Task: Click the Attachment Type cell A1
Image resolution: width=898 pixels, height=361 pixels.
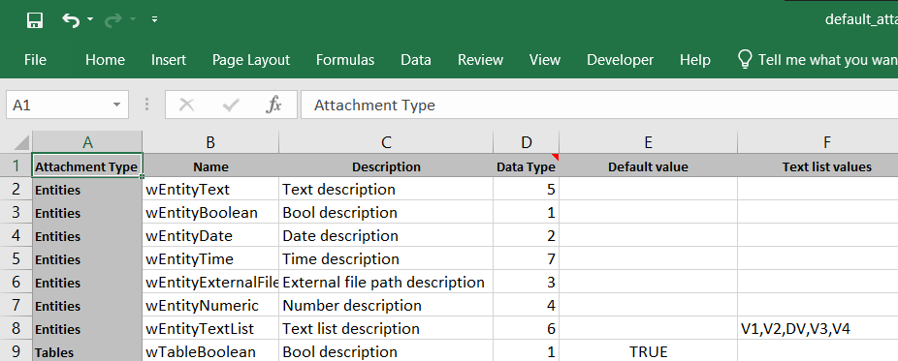Action: pyautogui.click(x=87, y=166)
